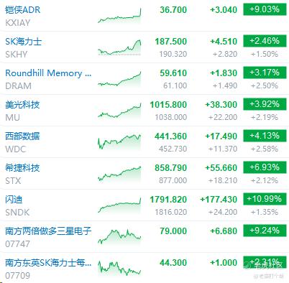Click the SNDK mini trend chart
Viewport: 289px width, 283px height.
click(x=119, y=205)
